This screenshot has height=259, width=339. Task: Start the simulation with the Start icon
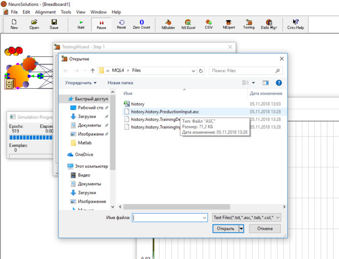81,25
